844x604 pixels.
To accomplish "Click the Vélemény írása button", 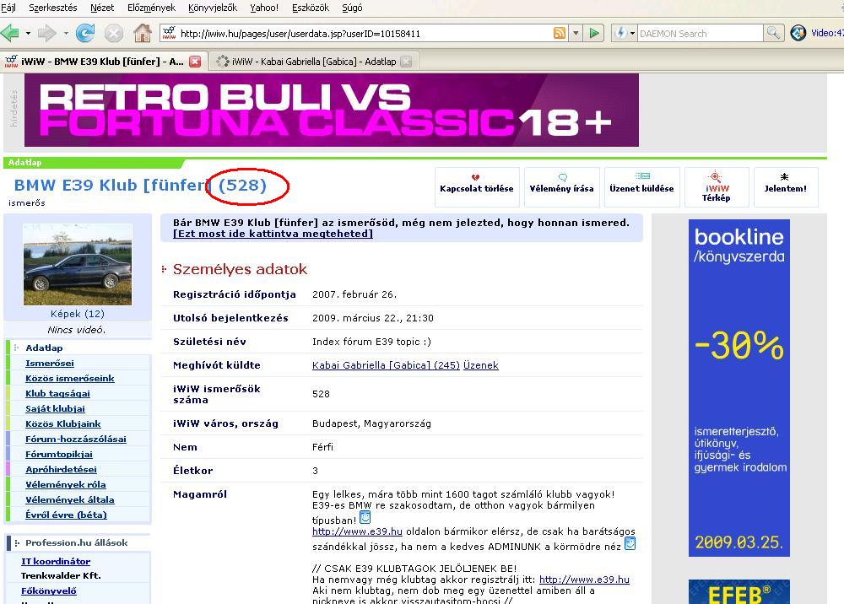I will point(561,187).
